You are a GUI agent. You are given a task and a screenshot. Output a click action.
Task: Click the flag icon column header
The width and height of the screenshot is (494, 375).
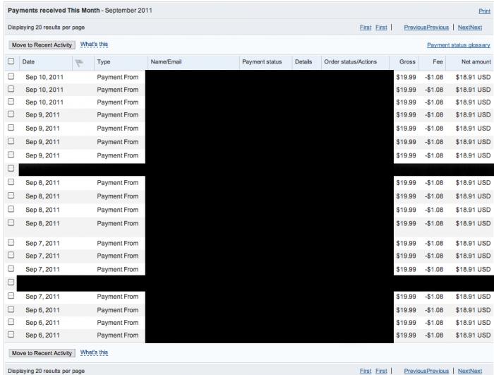pos(79,63)
